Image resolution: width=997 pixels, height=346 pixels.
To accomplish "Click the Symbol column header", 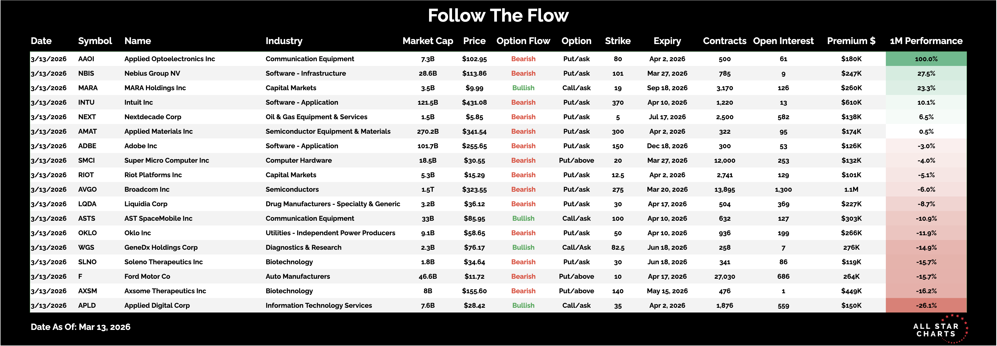I will [x=95, y=41].
